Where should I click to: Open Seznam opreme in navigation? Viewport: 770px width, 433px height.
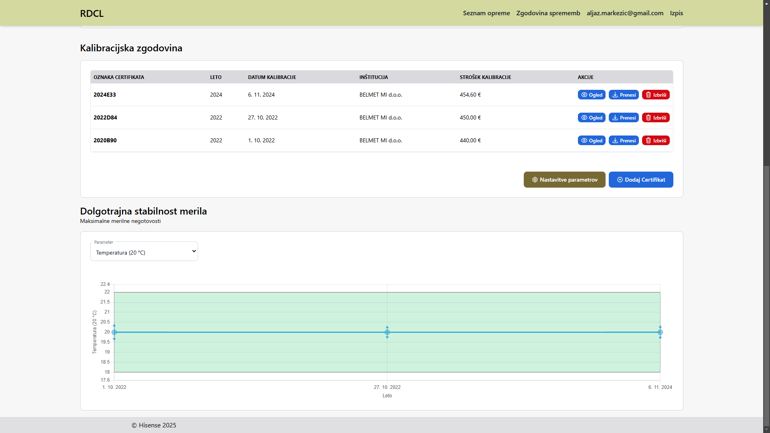[x=486, y=13]
